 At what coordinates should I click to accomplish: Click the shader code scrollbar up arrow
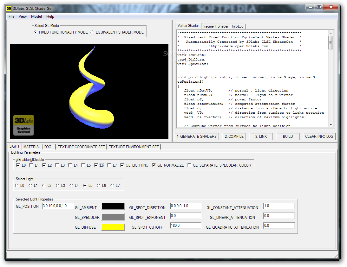click(x=331, y=33)
